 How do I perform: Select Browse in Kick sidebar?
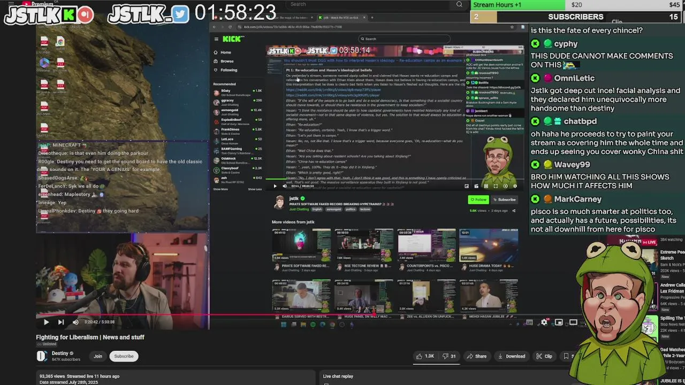click(x=224, y=61)
